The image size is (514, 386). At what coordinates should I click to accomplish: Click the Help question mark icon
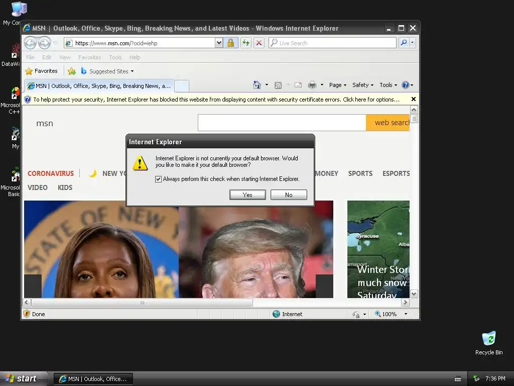[x=406, y=85]
